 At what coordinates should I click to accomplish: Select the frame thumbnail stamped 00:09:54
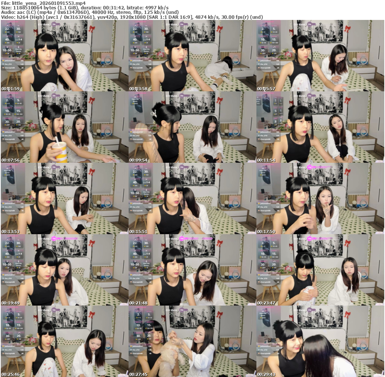tap(192, 127)
